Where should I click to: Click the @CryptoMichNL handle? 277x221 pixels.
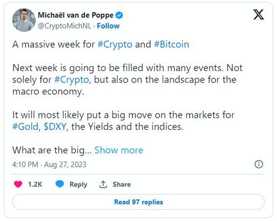[x=64, y=26]
